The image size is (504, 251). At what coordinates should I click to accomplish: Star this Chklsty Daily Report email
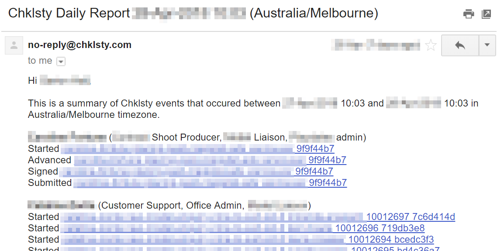click(x=431, y=45)
